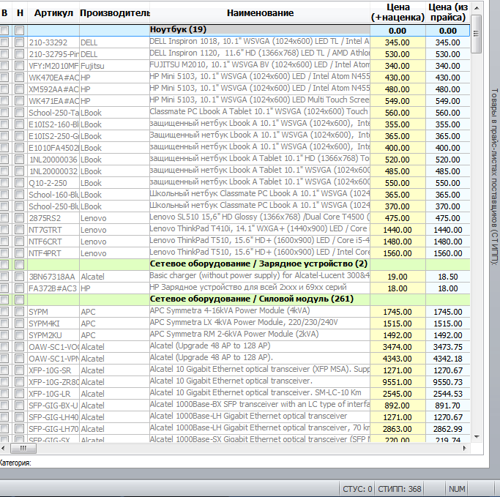Tick the Н checkbox for Fujitsu M2010 row

(20, 66)
